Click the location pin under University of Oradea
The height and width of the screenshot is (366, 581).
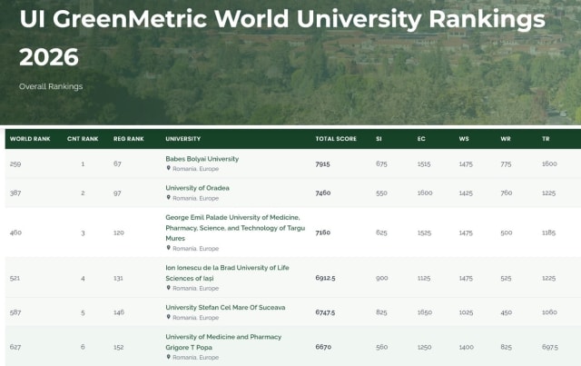click(168, 198)
